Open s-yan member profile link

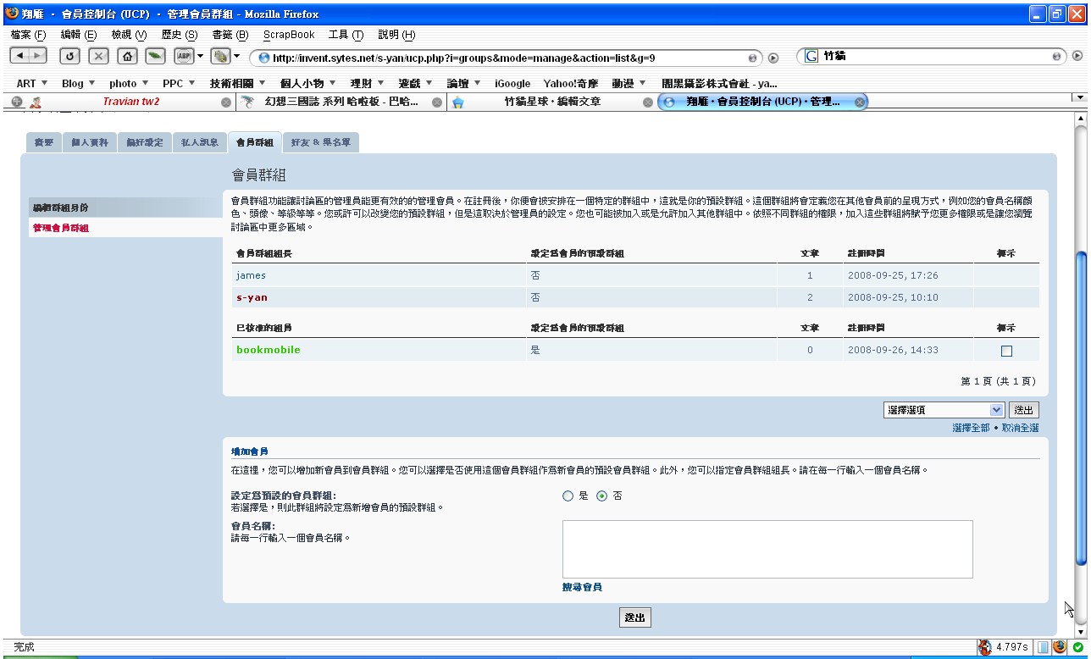click(x=252, y=298)
